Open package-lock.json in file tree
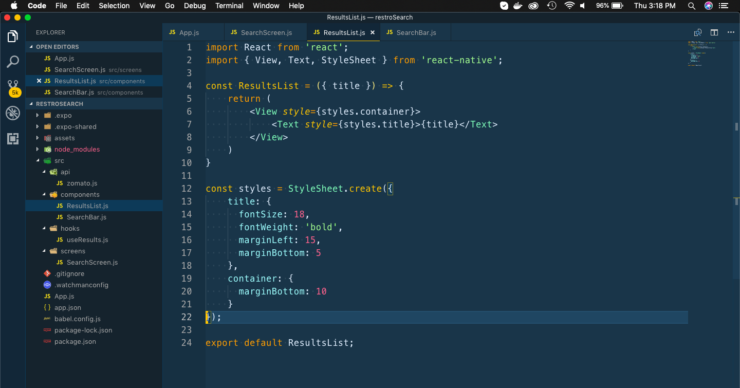This screenshot has width=740, height=388. tap(94, 330)
